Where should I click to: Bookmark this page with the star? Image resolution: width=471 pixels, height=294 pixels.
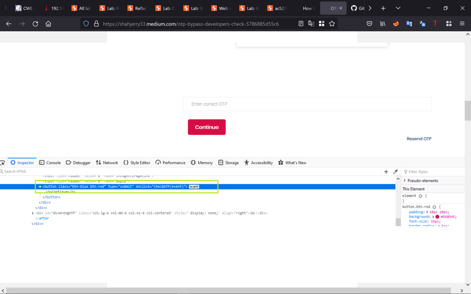click(x=332, y=24)
